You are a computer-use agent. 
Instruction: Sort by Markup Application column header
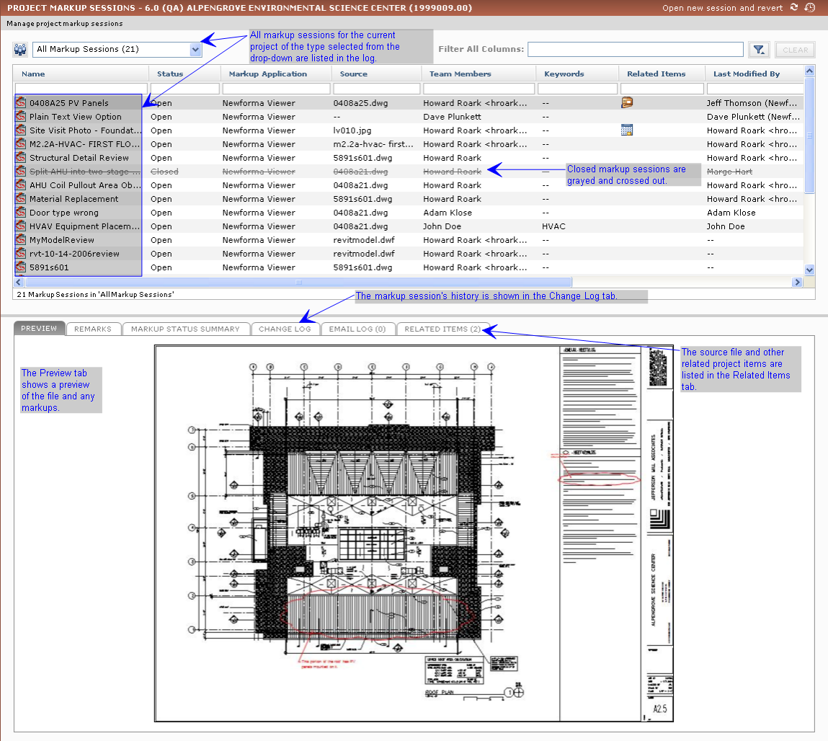(x=268, y=74)
